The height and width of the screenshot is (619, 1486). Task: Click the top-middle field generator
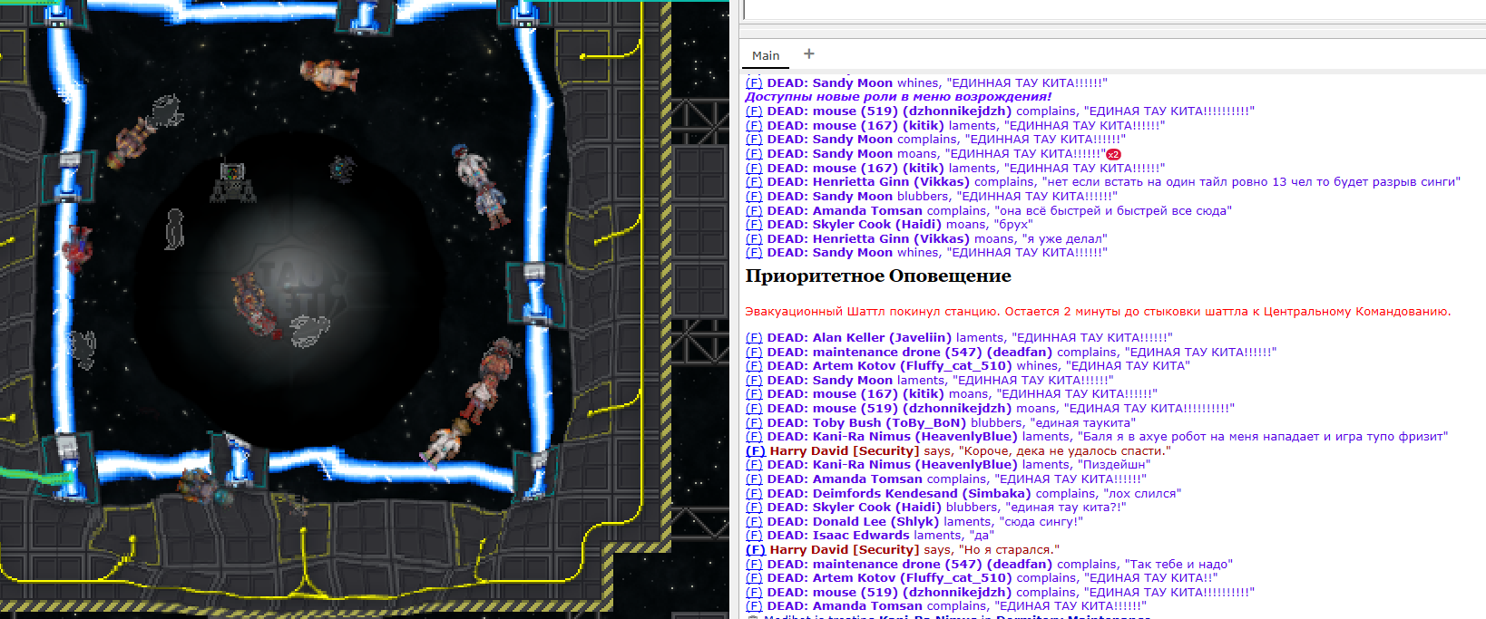(366, 15)
